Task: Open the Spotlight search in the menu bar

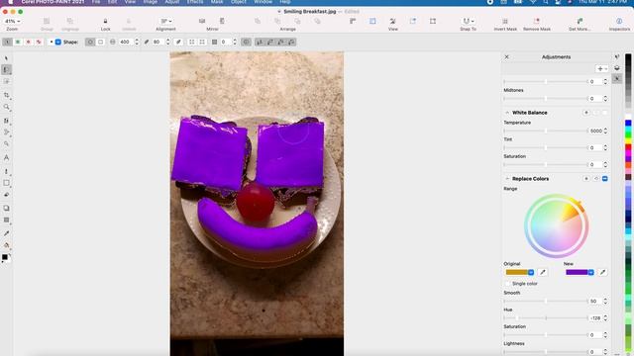Action: 546,2
